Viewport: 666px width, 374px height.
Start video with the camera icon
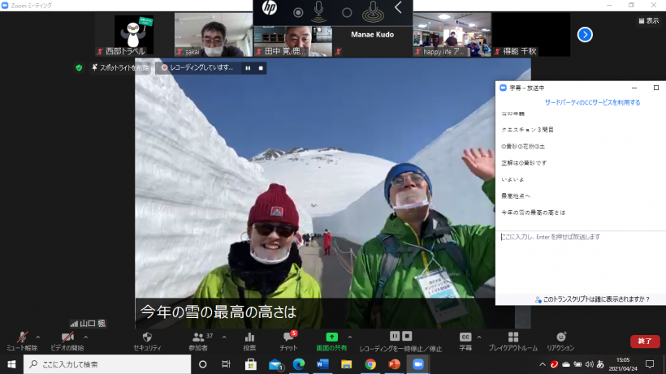tap(67, 337)
